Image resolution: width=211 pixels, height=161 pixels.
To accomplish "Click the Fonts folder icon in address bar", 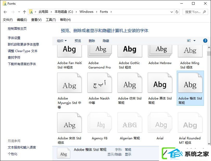I will (x=31, y=12).
